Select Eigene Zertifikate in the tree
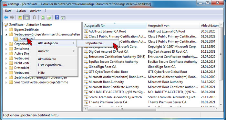This screenshot has height=120, width=226. [26, 30]
